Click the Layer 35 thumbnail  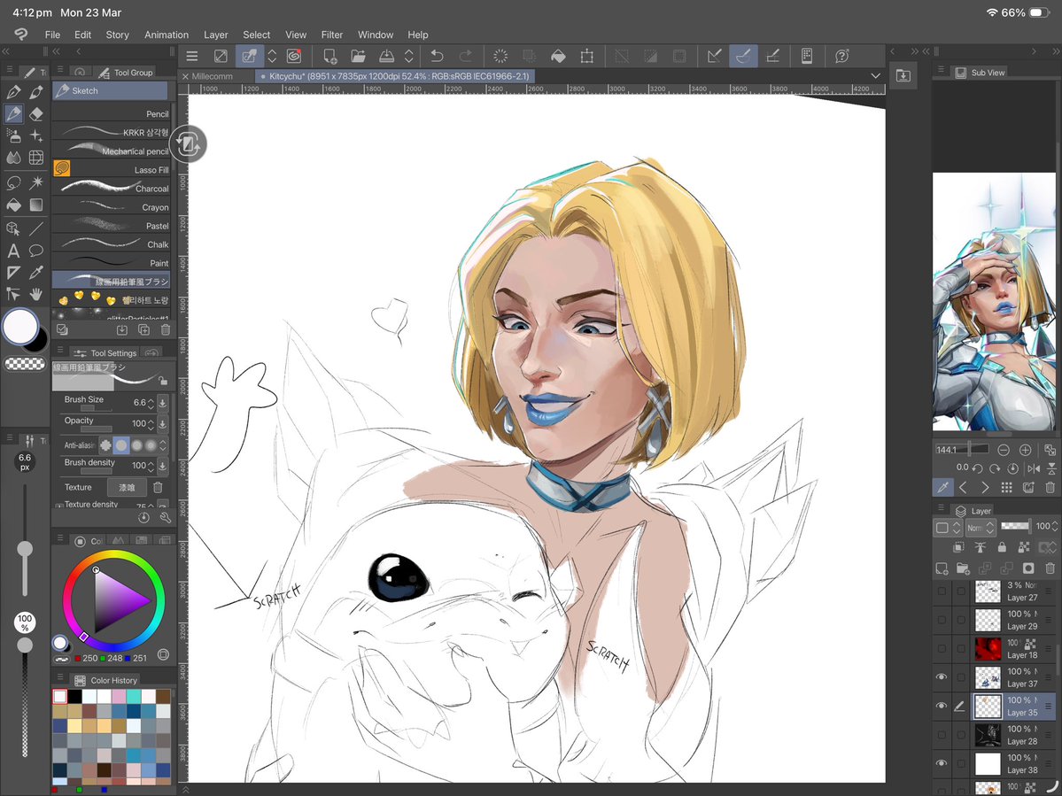[x=988, y=706]
